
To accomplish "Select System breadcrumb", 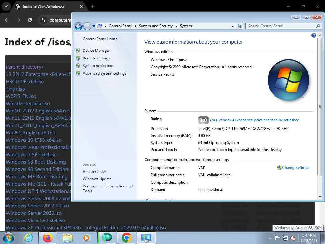I will point(186,26).
